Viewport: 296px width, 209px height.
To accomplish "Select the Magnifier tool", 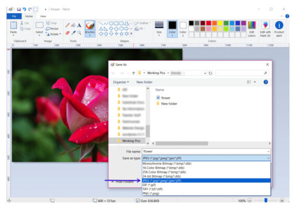I will pos(79,33).
